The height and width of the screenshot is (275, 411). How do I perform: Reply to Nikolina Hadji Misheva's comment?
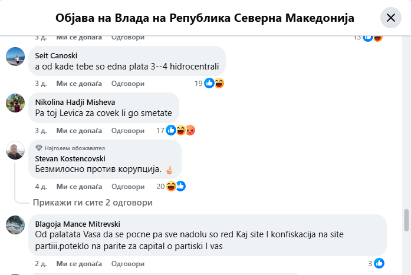pos(128,130)
